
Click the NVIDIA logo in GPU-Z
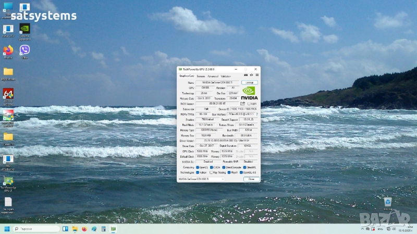pos(249,93)
